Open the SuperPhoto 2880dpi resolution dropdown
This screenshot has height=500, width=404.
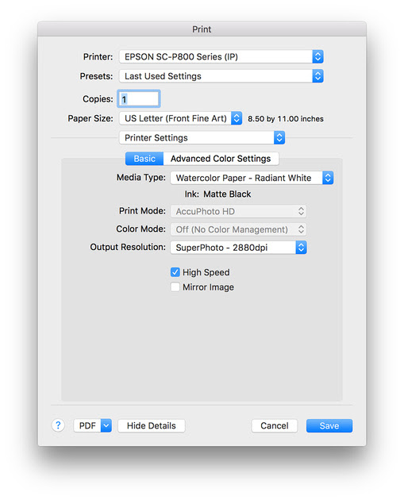tap(238, 248)
